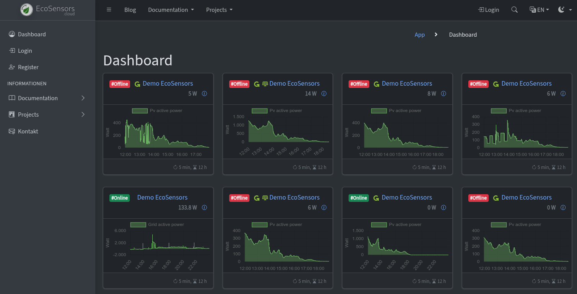Open the search magnifier icon
The height and width of the screenshot is (294, 577).
pyautogui.click(x=514, y=10)
